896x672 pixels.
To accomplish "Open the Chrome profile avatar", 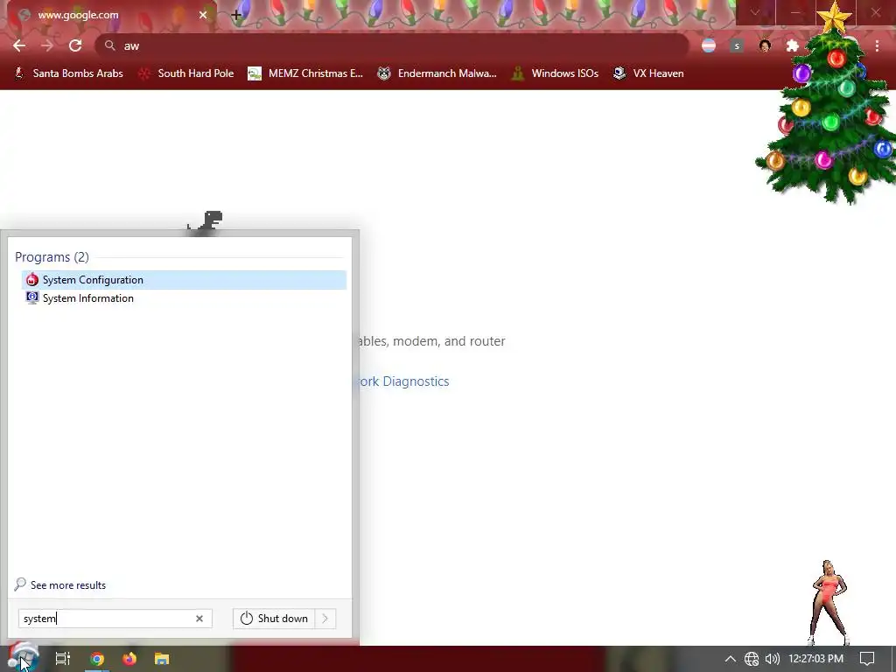I will 765,45.
